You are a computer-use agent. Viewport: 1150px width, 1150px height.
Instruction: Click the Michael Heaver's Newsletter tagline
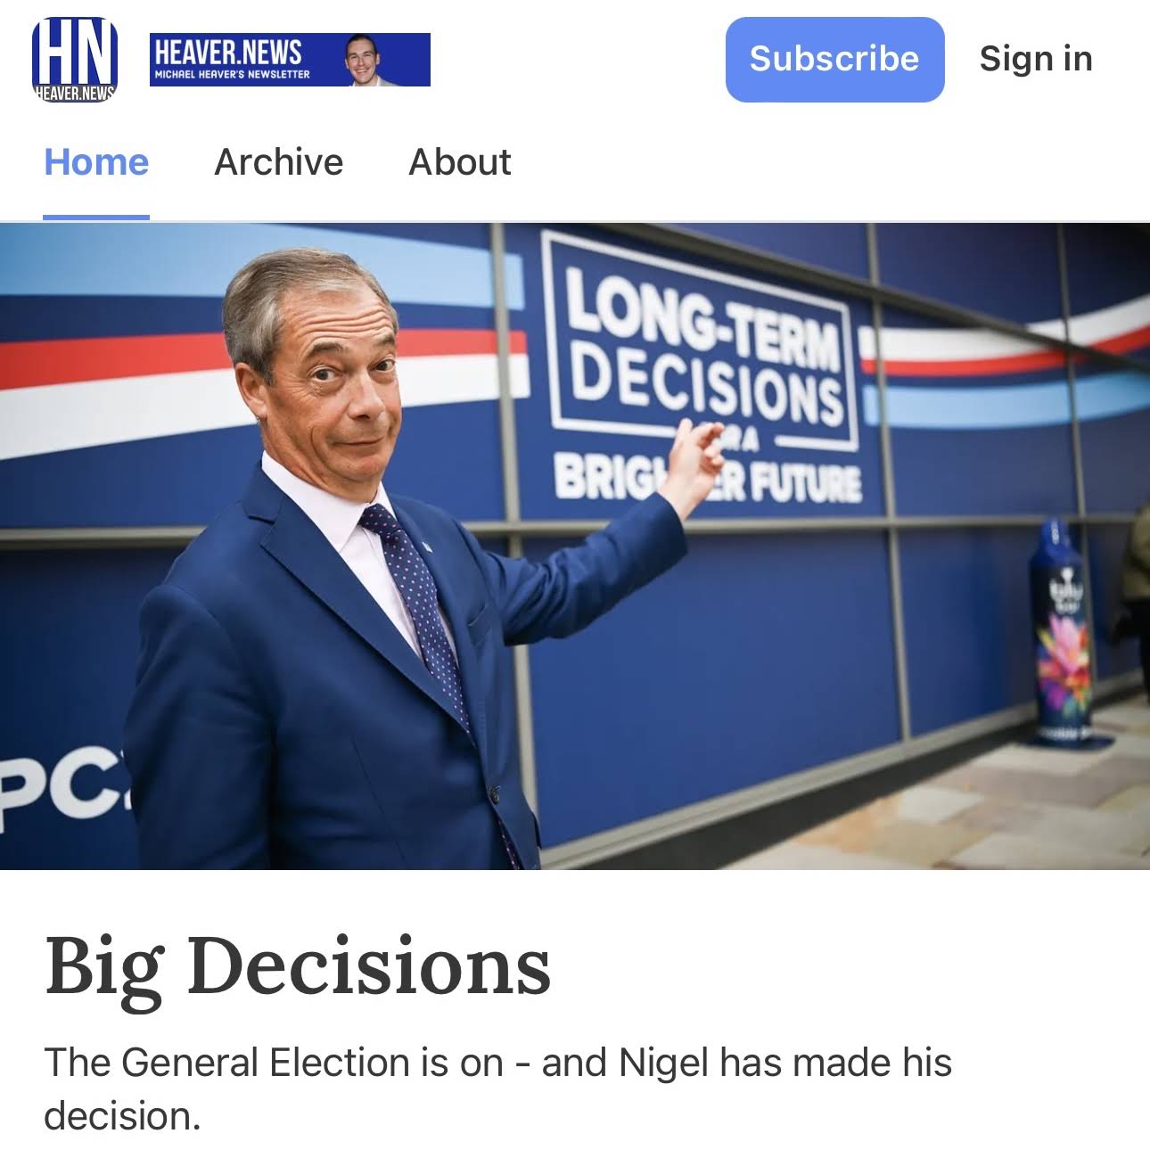[232, 75]
